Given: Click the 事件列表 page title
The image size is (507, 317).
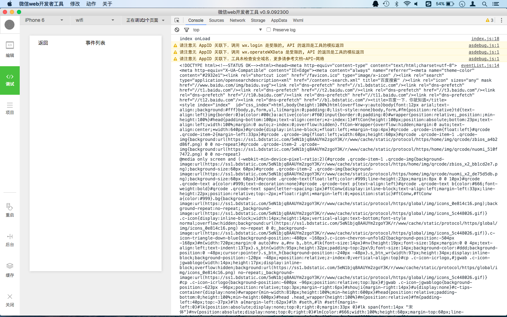Looking at the screenshot, I should click(95, 43).
